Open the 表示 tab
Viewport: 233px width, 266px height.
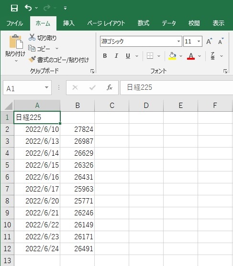coord(219,23)
